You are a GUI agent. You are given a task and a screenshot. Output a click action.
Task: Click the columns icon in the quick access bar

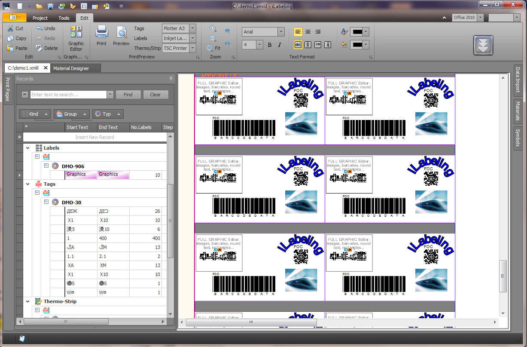click(95, 6)
